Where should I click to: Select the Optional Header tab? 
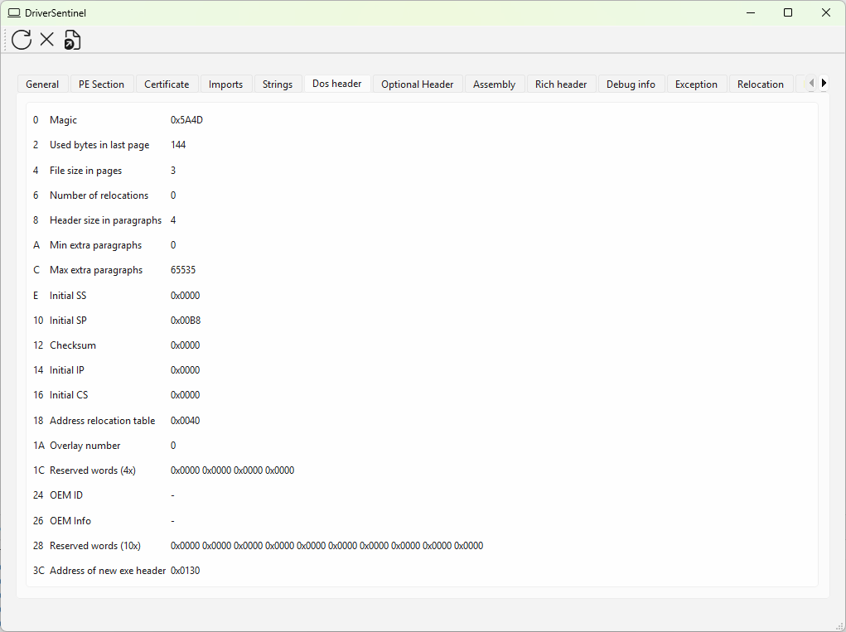pos(417,84)
